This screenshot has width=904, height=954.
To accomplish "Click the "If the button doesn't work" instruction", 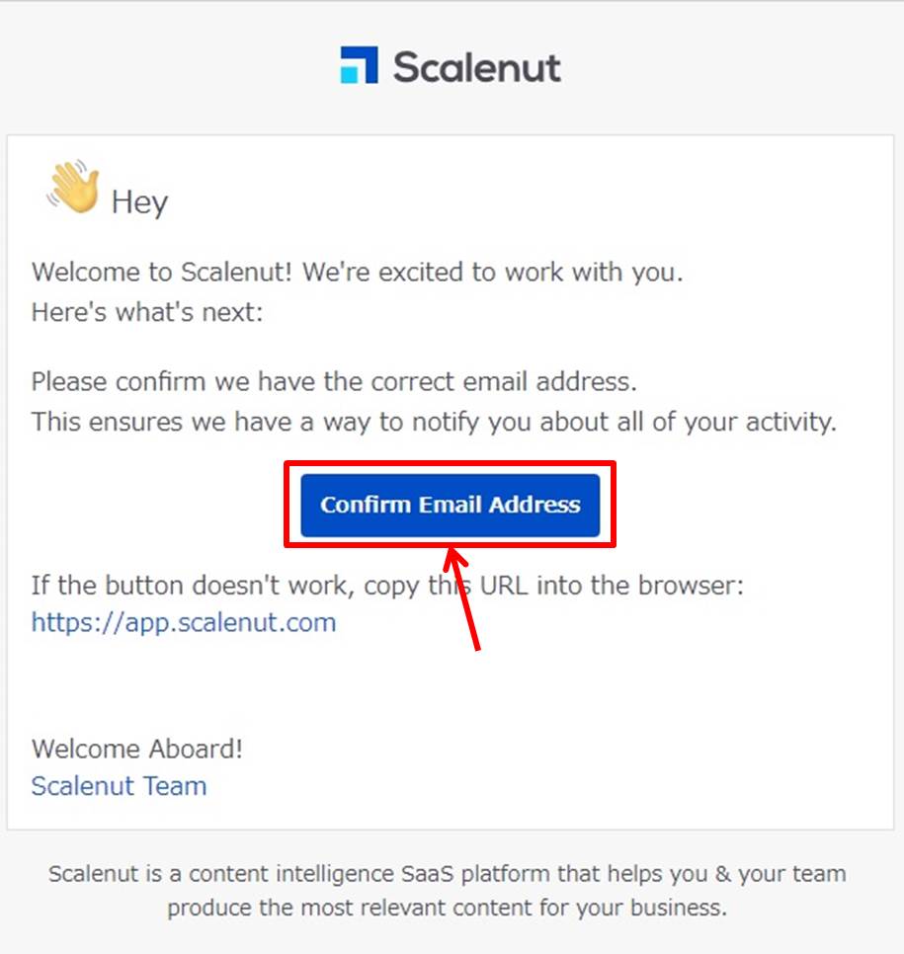I will tap(387, 586).
